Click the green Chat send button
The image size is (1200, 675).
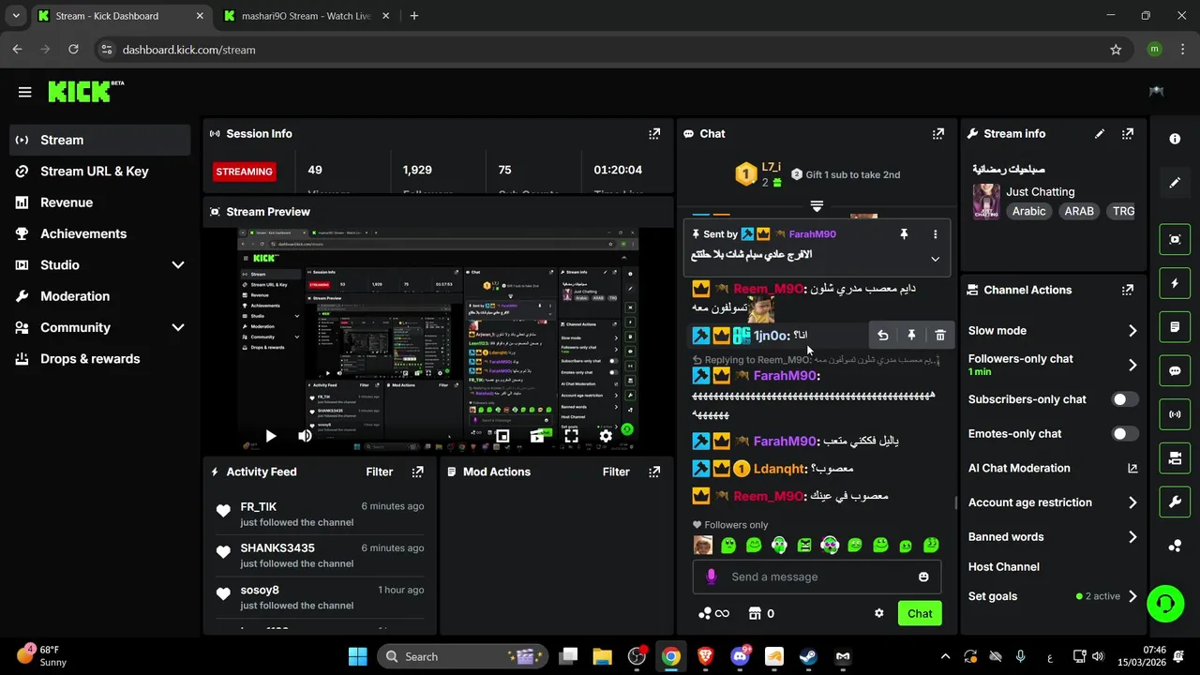[920, 614]
